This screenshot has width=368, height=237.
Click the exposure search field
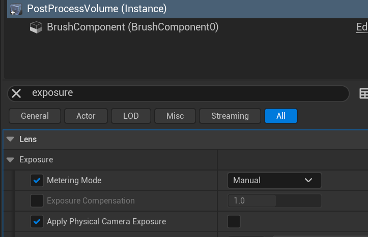click(x=183, y=93)
